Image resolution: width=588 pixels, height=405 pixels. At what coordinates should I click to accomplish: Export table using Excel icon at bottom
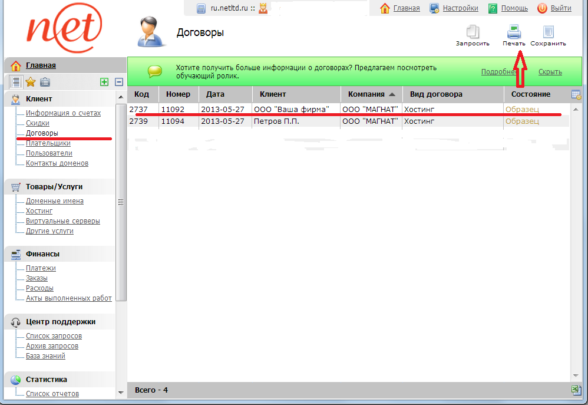(x=576, y=390)
